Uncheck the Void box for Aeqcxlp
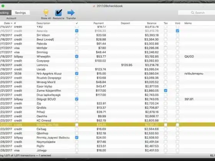 pos(177,31)
